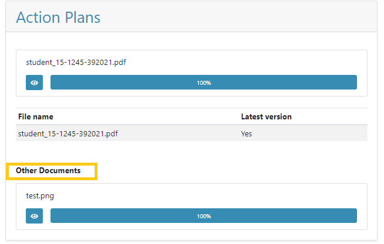Viewport: 384px width, 244px height.
Task: Click the Other Documents section label
Action: point(48,170)
